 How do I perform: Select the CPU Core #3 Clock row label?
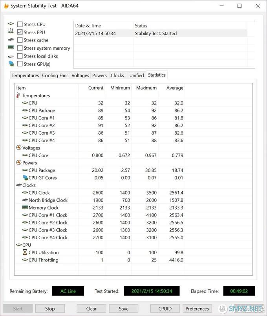(x=48, y=230)
